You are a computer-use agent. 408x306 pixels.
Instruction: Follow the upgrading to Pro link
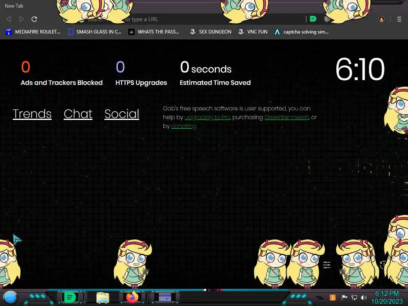coord(207,118)
